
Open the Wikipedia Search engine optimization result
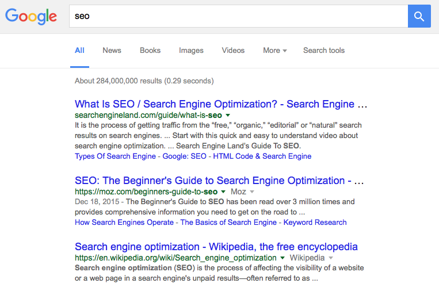coord(216,247)
